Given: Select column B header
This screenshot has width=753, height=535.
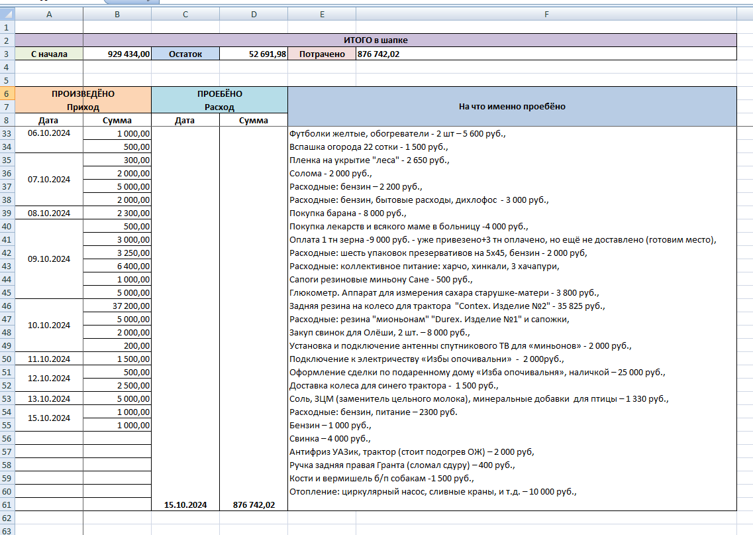Looking at the screenshot, I should point(117,14).
